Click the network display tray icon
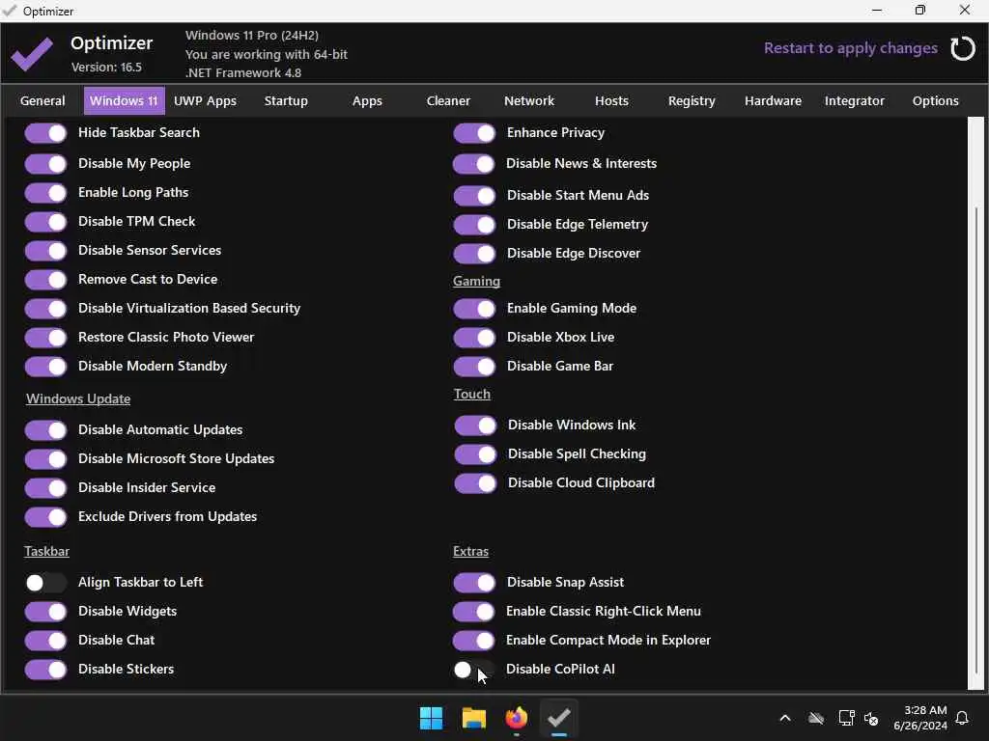 tap(846, 718)
